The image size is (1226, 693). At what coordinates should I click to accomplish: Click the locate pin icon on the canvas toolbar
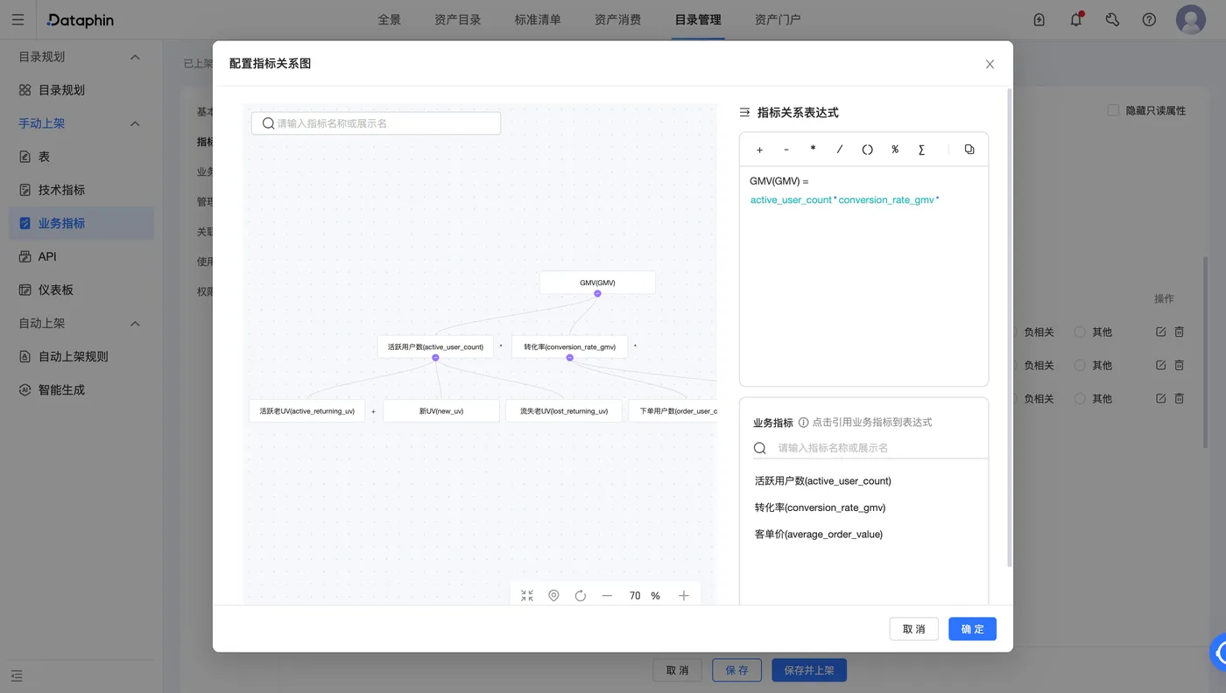point(553,596)
